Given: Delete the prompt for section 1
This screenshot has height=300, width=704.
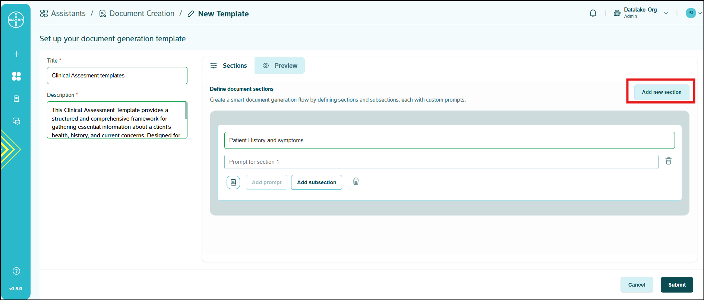Looking at the screenshot, I should point(669,161).
